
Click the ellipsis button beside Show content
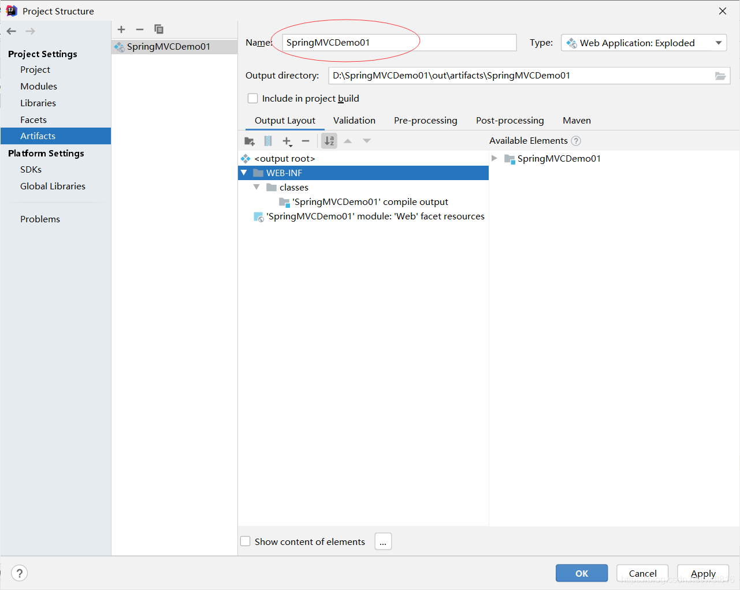383,542
